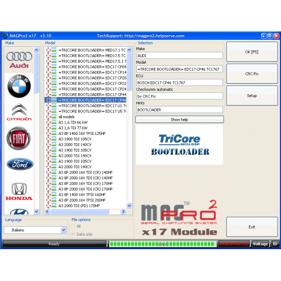Click the ID status button
Image resolution: width=281 pixels, height=281 pixels.
[x=275, y=244]
